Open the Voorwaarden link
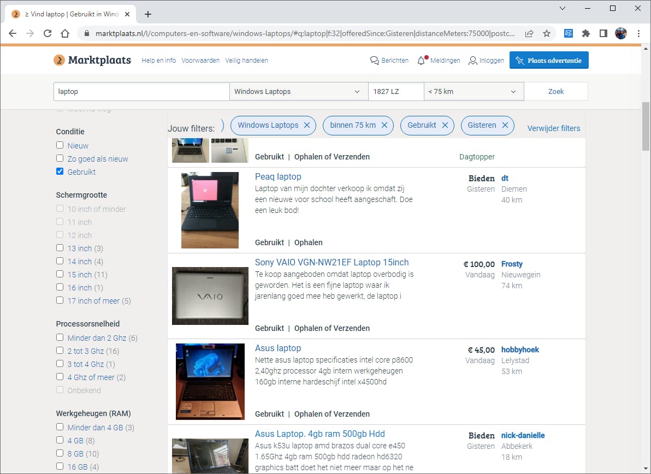This screenshot has width=651, height=474. coord(200,61)
